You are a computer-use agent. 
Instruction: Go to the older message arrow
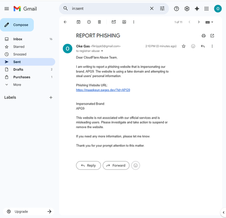pyautogui.click(x=199, y=22)
